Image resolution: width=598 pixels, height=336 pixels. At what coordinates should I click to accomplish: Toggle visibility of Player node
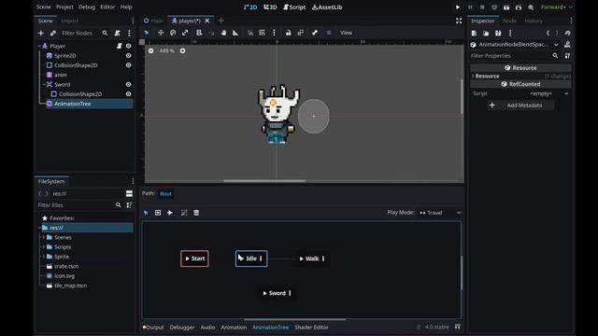129,46
